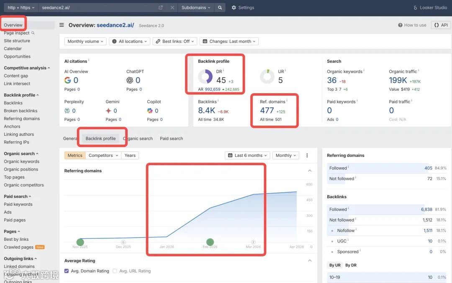The width and height of the screenshot is (452, 283).
Task: Click the DR donut chart icon
Action: point(205,76)
